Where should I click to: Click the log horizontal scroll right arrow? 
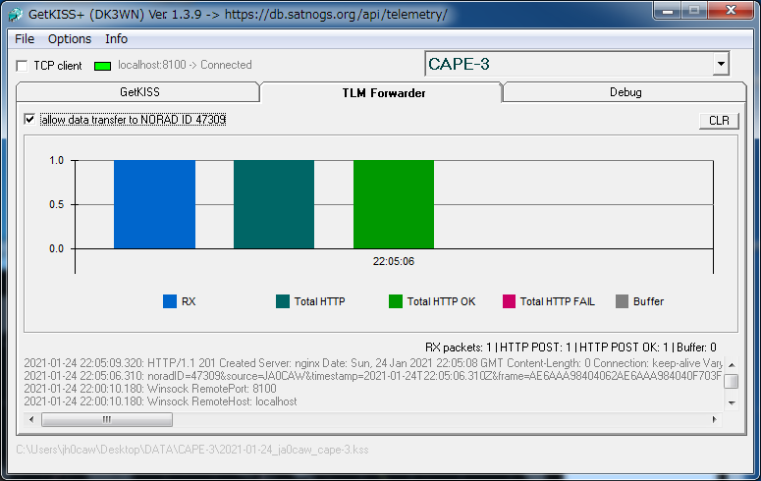pos(715,419)
